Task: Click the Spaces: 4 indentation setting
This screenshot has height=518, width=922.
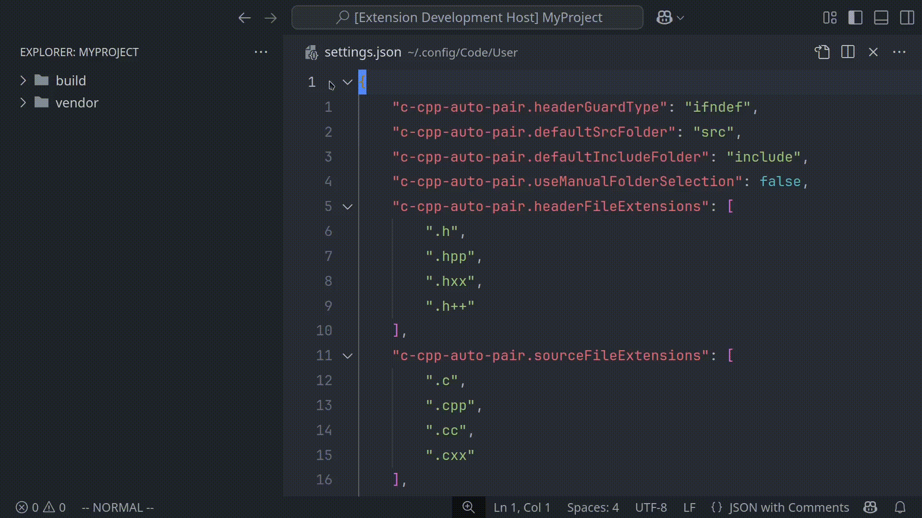Action: (x=593, y=507)
